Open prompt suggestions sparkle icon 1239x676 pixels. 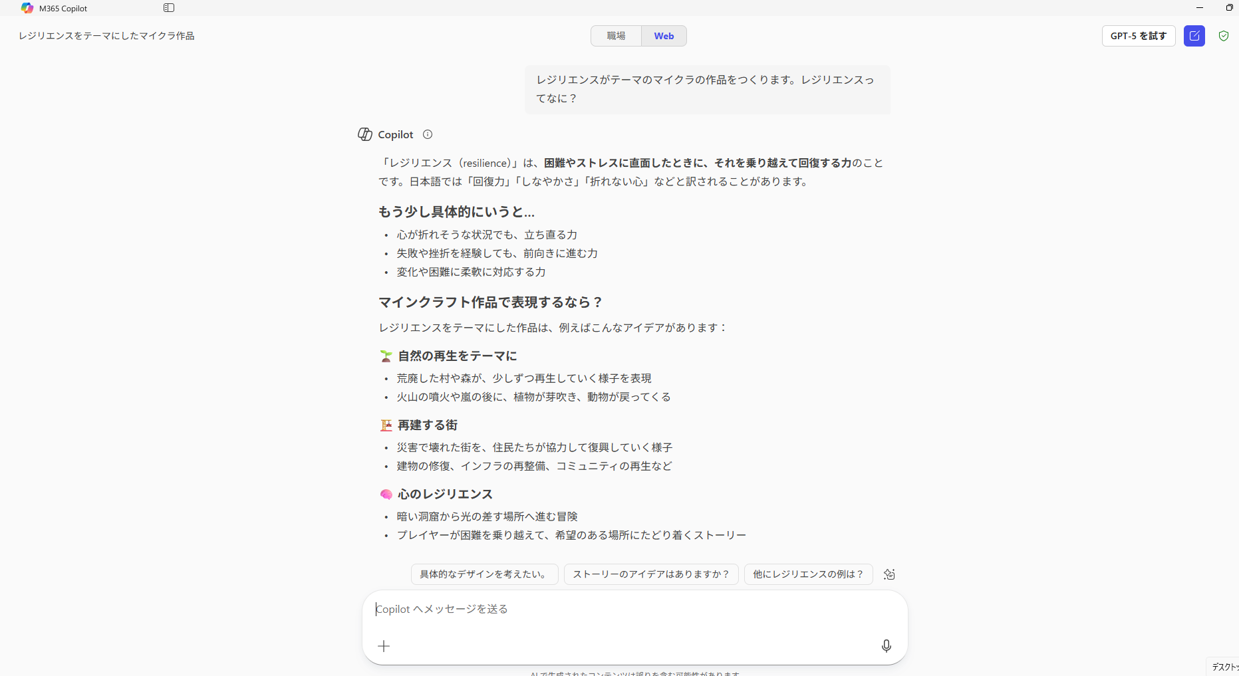tap(889, 574)
